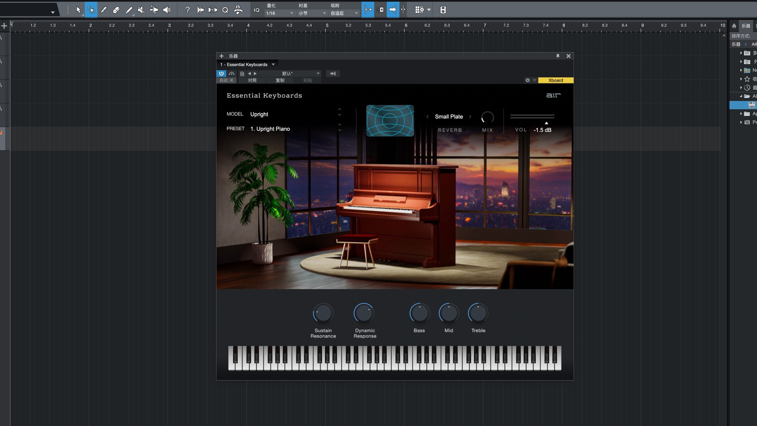Switch reverb to next type after Small Plate

(x=470, y=116)
